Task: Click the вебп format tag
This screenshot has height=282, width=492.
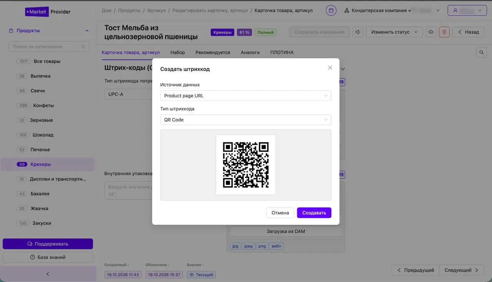Action: (x=276, y=246)
